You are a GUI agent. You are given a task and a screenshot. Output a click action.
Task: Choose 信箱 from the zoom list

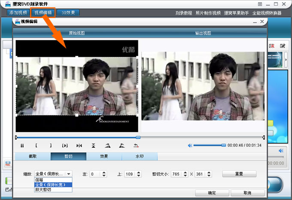click(x=53, y=180)
